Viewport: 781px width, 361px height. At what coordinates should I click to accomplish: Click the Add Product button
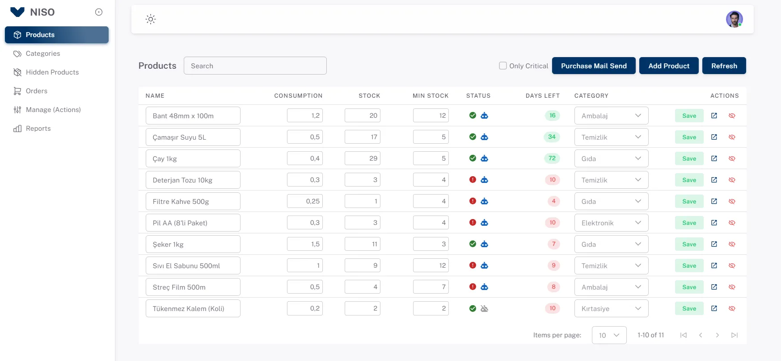669,66
